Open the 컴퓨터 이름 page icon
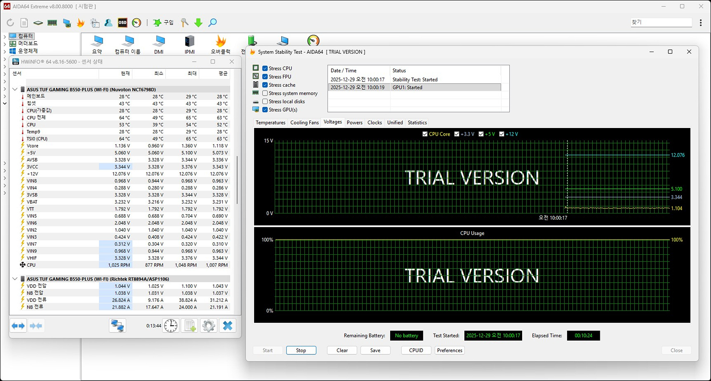The image size is (711, 381). (x=128, y=45)
